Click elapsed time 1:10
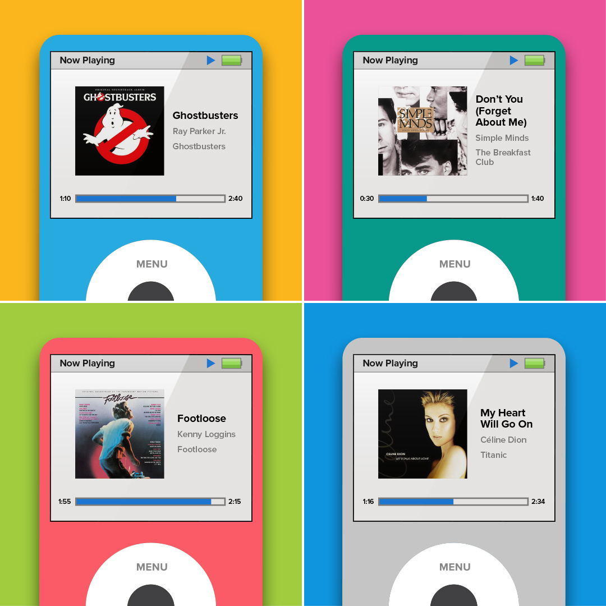This screenshot has height=606, width=606. 65,199
